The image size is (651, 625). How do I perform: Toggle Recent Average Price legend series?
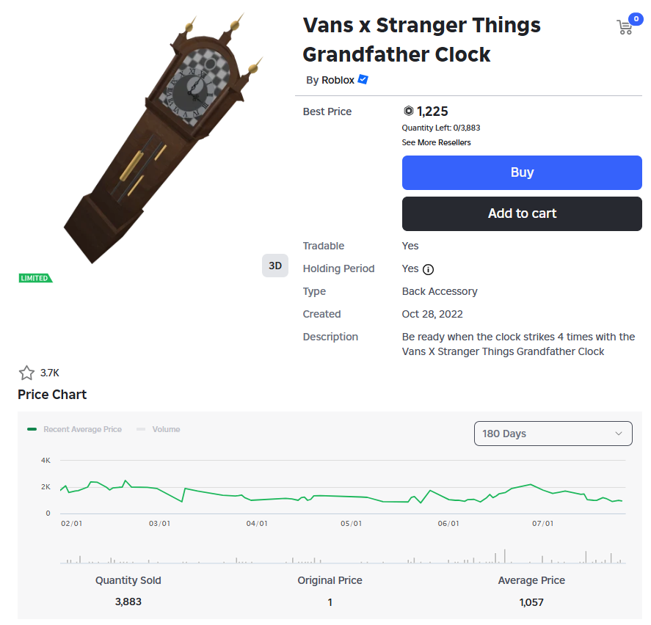click(74, 429)
